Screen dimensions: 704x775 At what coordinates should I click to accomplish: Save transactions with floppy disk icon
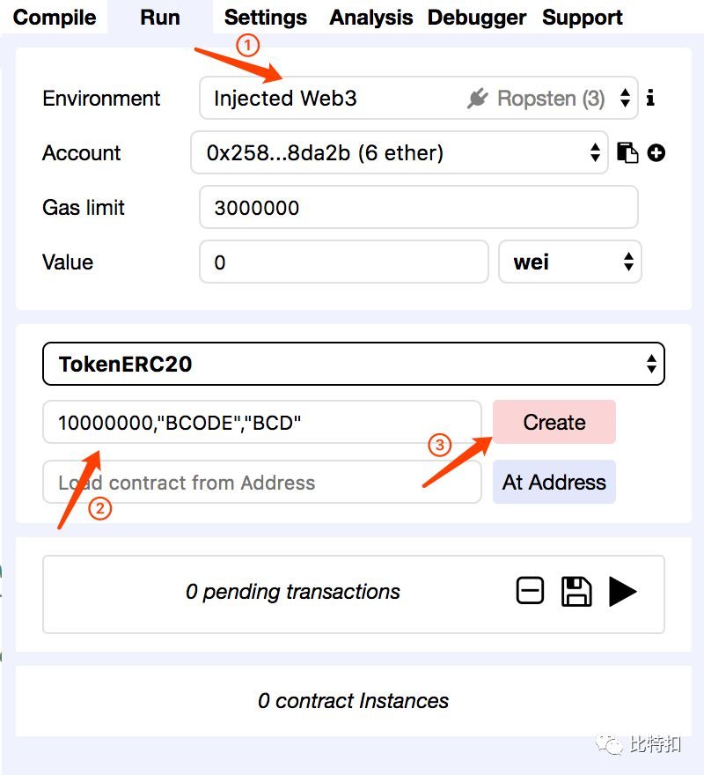coord(576,591)
